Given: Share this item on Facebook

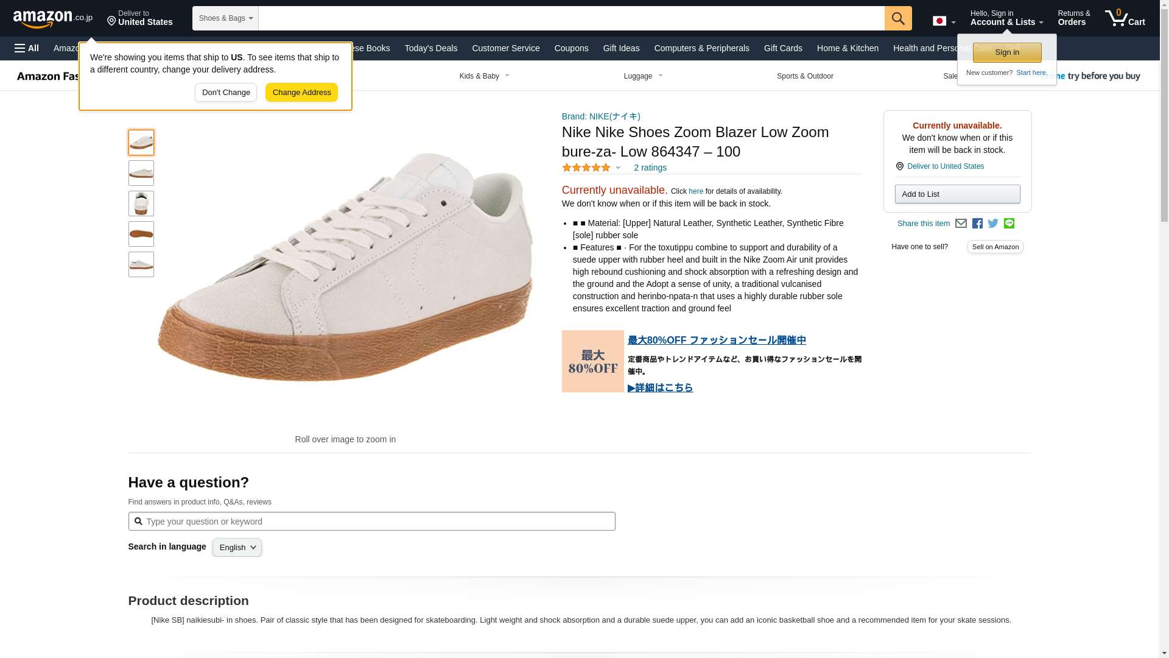Looking at the screenshot, I should (x=977, y=224).
